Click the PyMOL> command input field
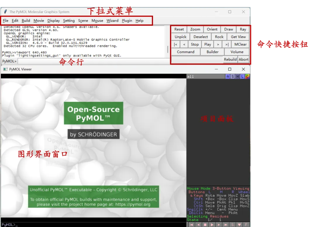The image size is (316, 227). coord(94,61)
